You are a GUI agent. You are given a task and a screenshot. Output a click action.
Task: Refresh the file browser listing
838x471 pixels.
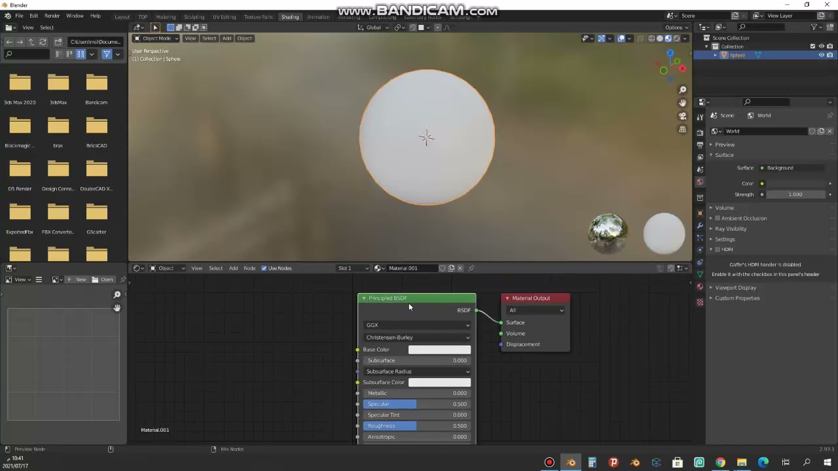[x=43, y=41]
